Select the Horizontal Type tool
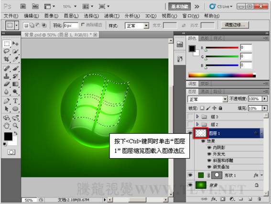271x204 pixels. point(15,101)
